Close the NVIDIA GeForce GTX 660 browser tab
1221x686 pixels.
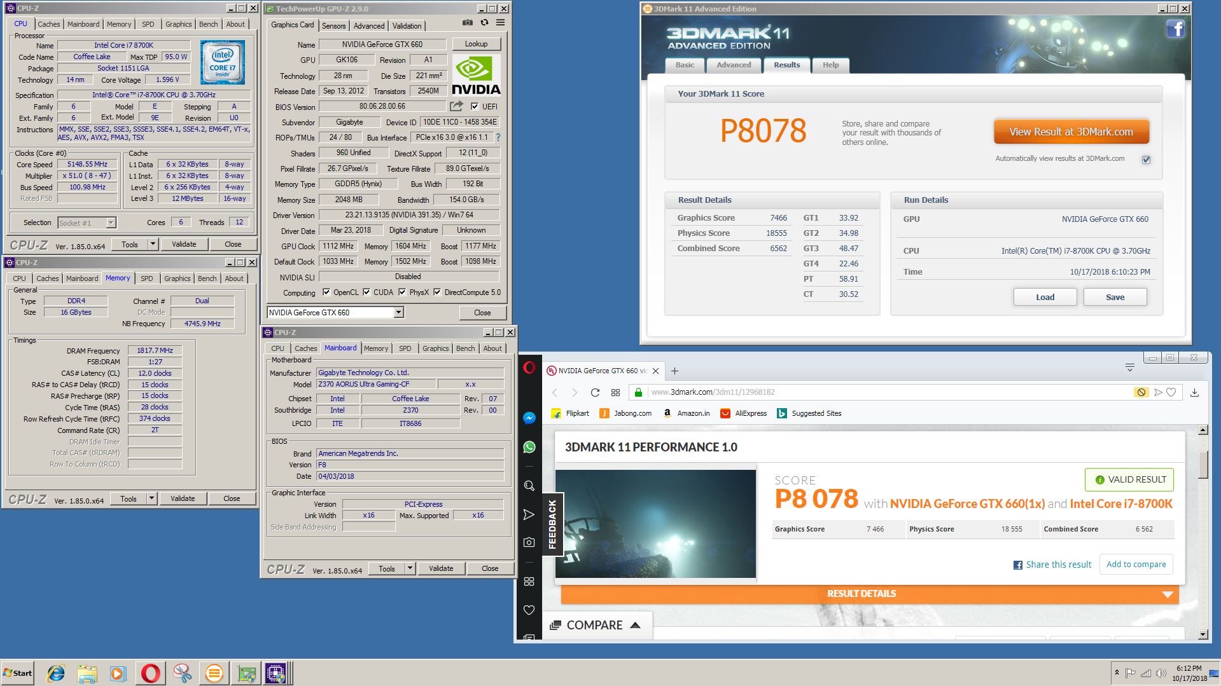[x=655, y=371]
